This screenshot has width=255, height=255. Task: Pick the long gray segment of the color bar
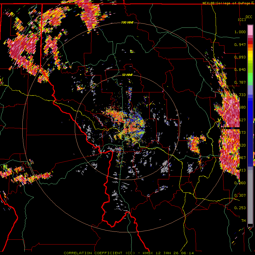coord(250,197)
